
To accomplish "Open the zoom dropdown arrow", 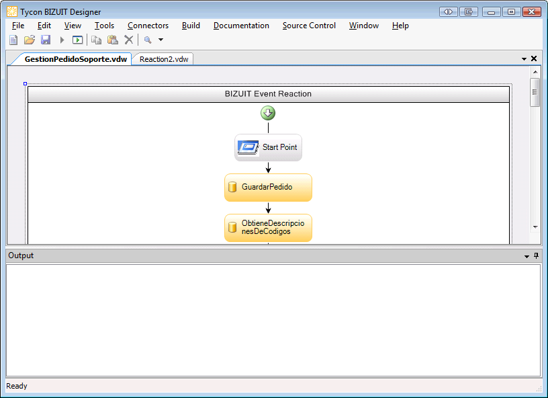I will pyautogui.click(x=161, y=40).
